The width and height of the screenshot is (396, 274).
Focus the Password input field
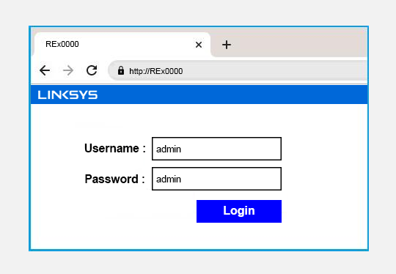tap(216, 179)
